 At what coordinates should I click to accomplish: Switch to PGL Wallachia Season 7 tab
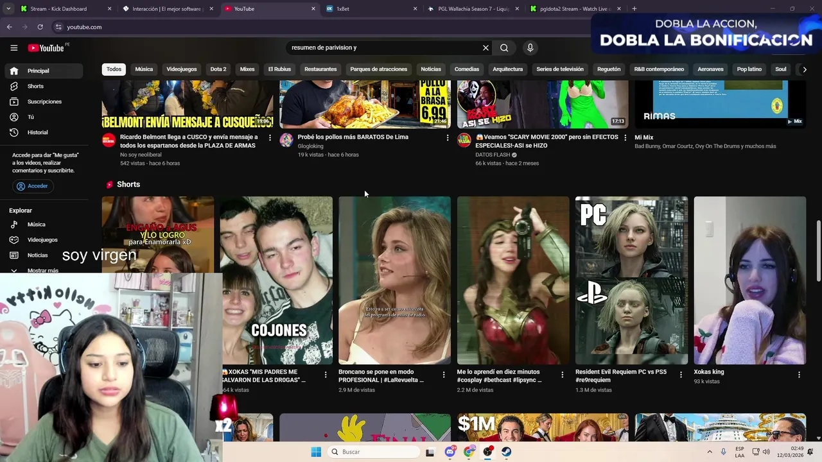point(473,9)
